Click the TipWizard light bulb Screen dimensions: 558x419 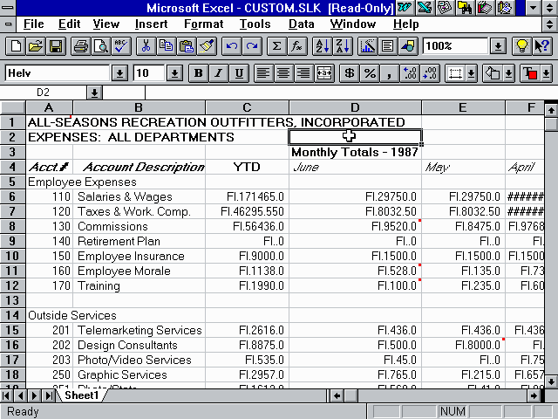pyautogui.click(x=521, y=46)
